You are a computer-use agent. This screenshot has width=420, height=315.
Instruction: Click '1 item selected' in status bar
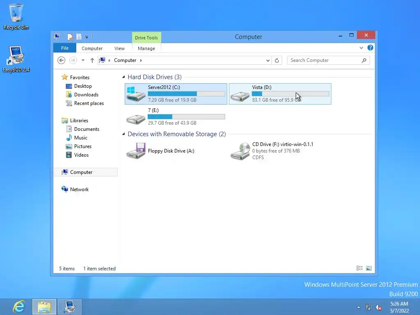pyautogui.click(x=99, y=268)
